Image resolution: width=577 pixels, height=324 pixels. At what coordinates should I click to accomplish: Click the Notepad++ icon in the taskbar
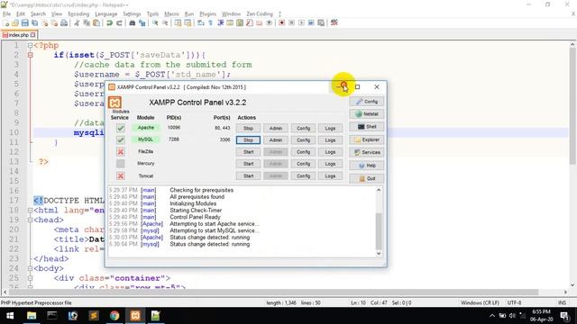click(x=156, y=316)
